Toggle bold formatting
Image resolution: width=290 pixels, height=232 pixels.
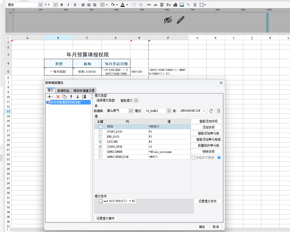coord(62,5)
